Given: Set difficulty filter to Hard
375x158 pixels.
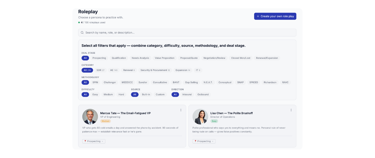Looking at the screenshot, I should click(x=121, y=95).
